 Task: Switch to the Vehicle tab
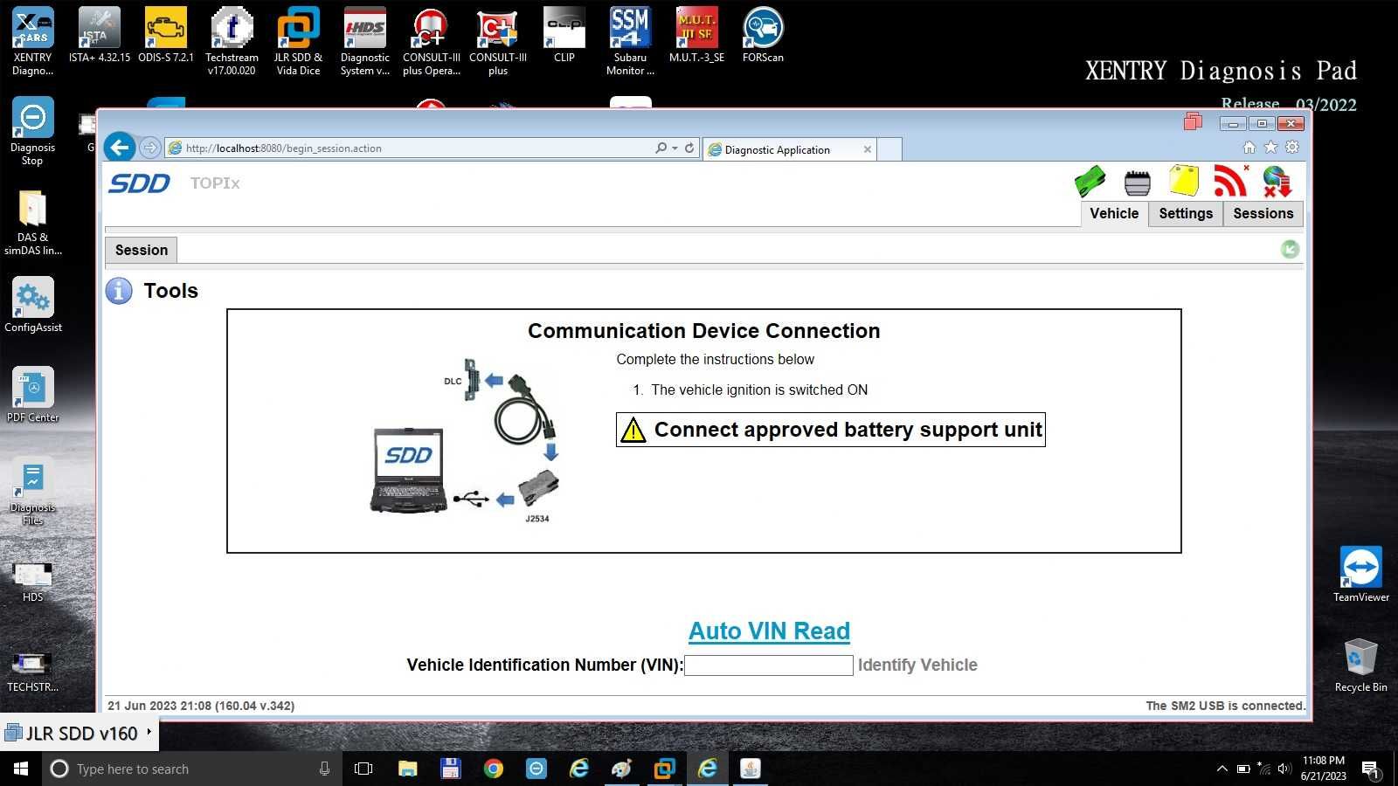[x=1114, y=214]
